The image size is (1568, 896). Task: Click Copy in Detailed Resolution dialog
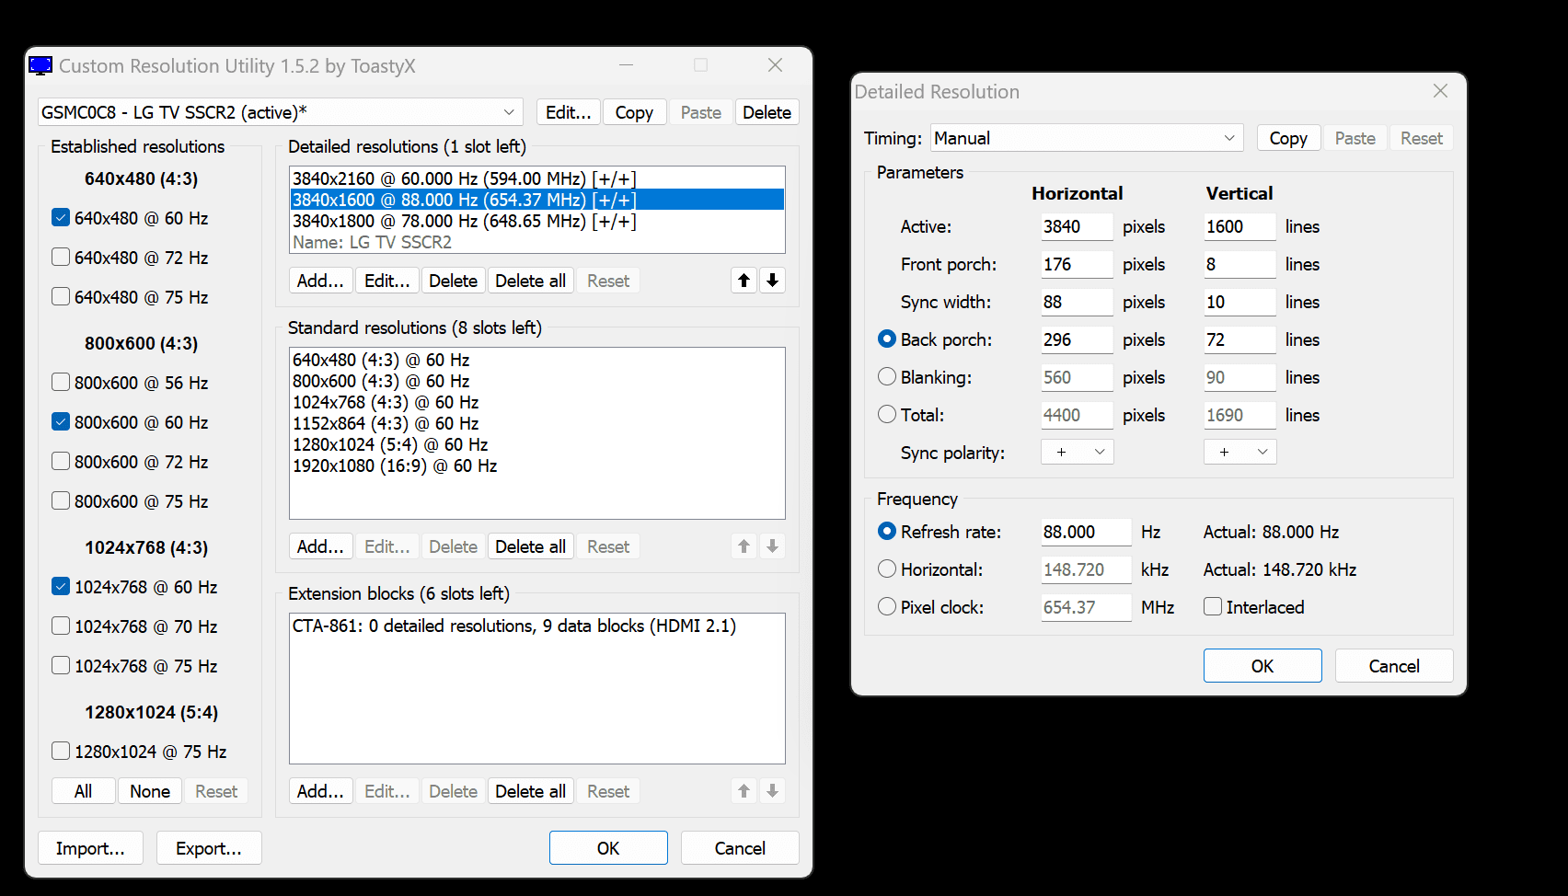1288,138
